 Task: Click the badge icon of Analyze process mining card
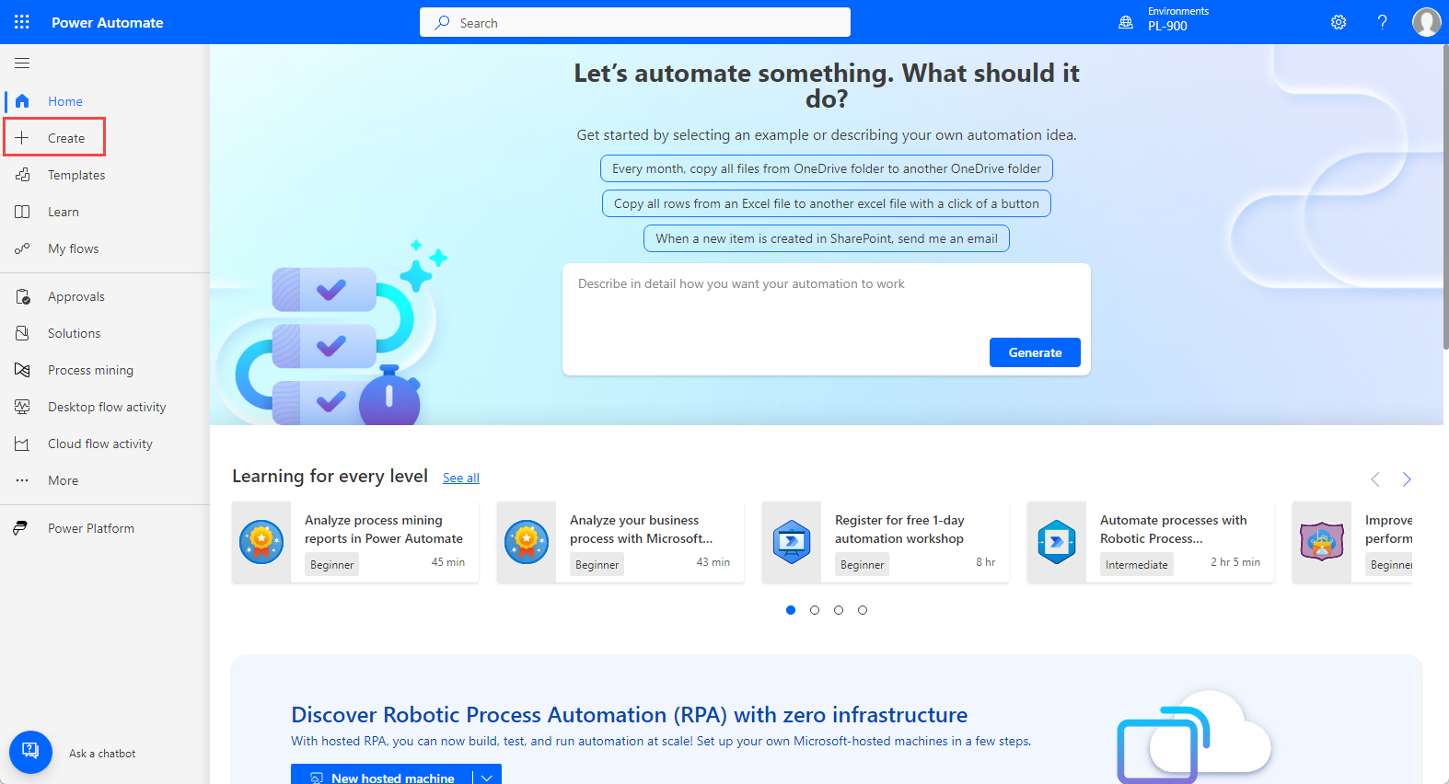click(x=261, y=542)
